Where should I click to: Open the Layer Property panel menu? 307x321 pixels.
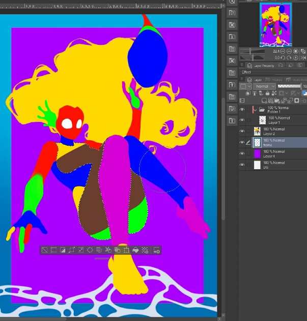[x=242, y=65]
